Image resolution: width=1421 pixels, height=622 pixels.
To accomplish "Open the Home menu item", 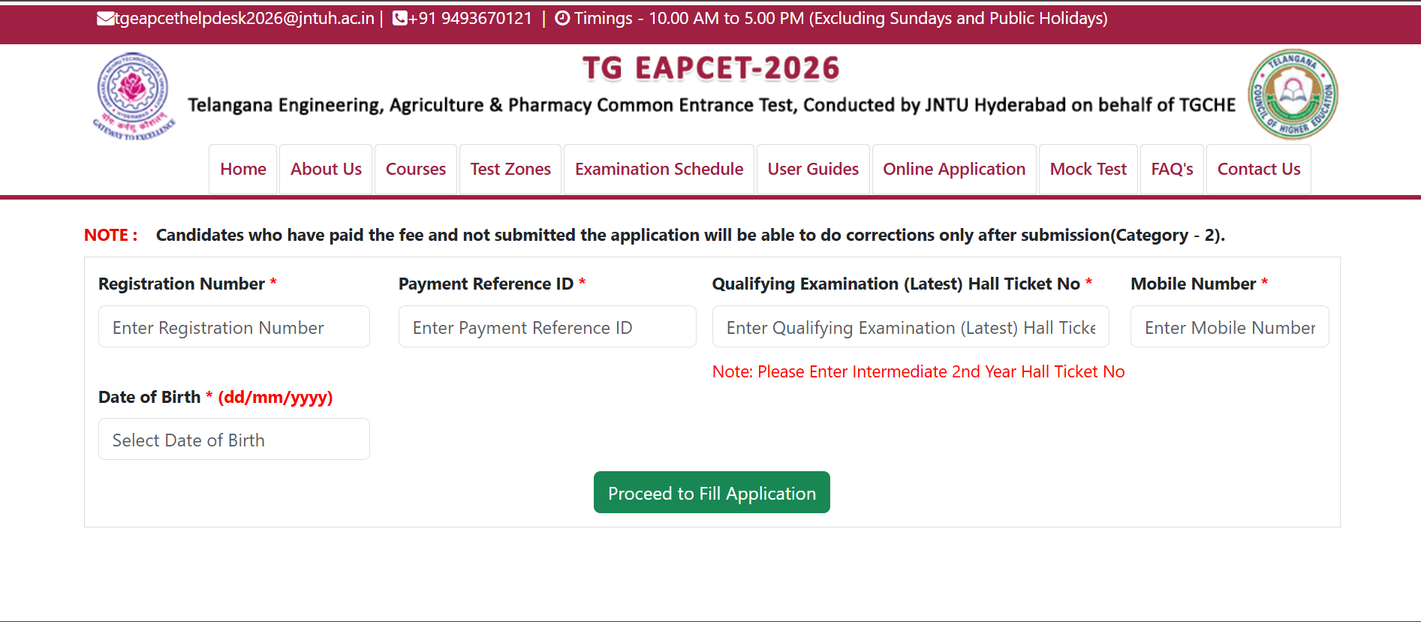I will coord(243,170).
